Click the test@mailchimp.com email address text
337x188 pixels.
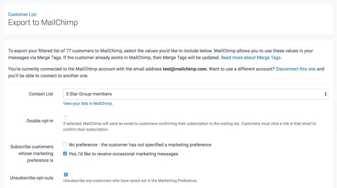(184, 69)
